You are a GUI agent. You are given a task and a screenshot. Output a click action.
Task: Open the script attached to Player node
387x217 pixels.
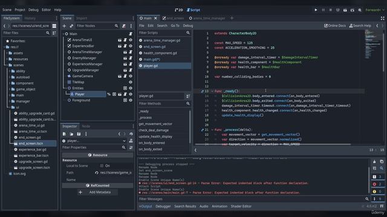125,94
